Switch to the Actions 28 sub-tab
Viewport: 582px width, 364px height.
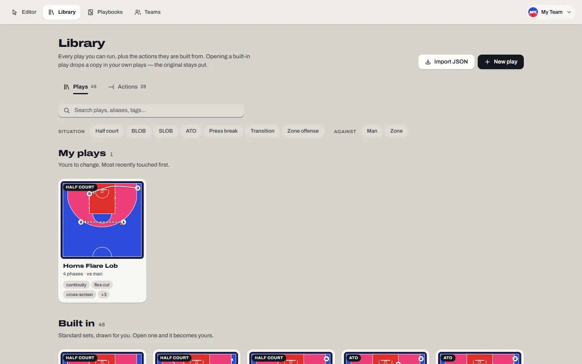pyautogui.click(x=127, y=87)
